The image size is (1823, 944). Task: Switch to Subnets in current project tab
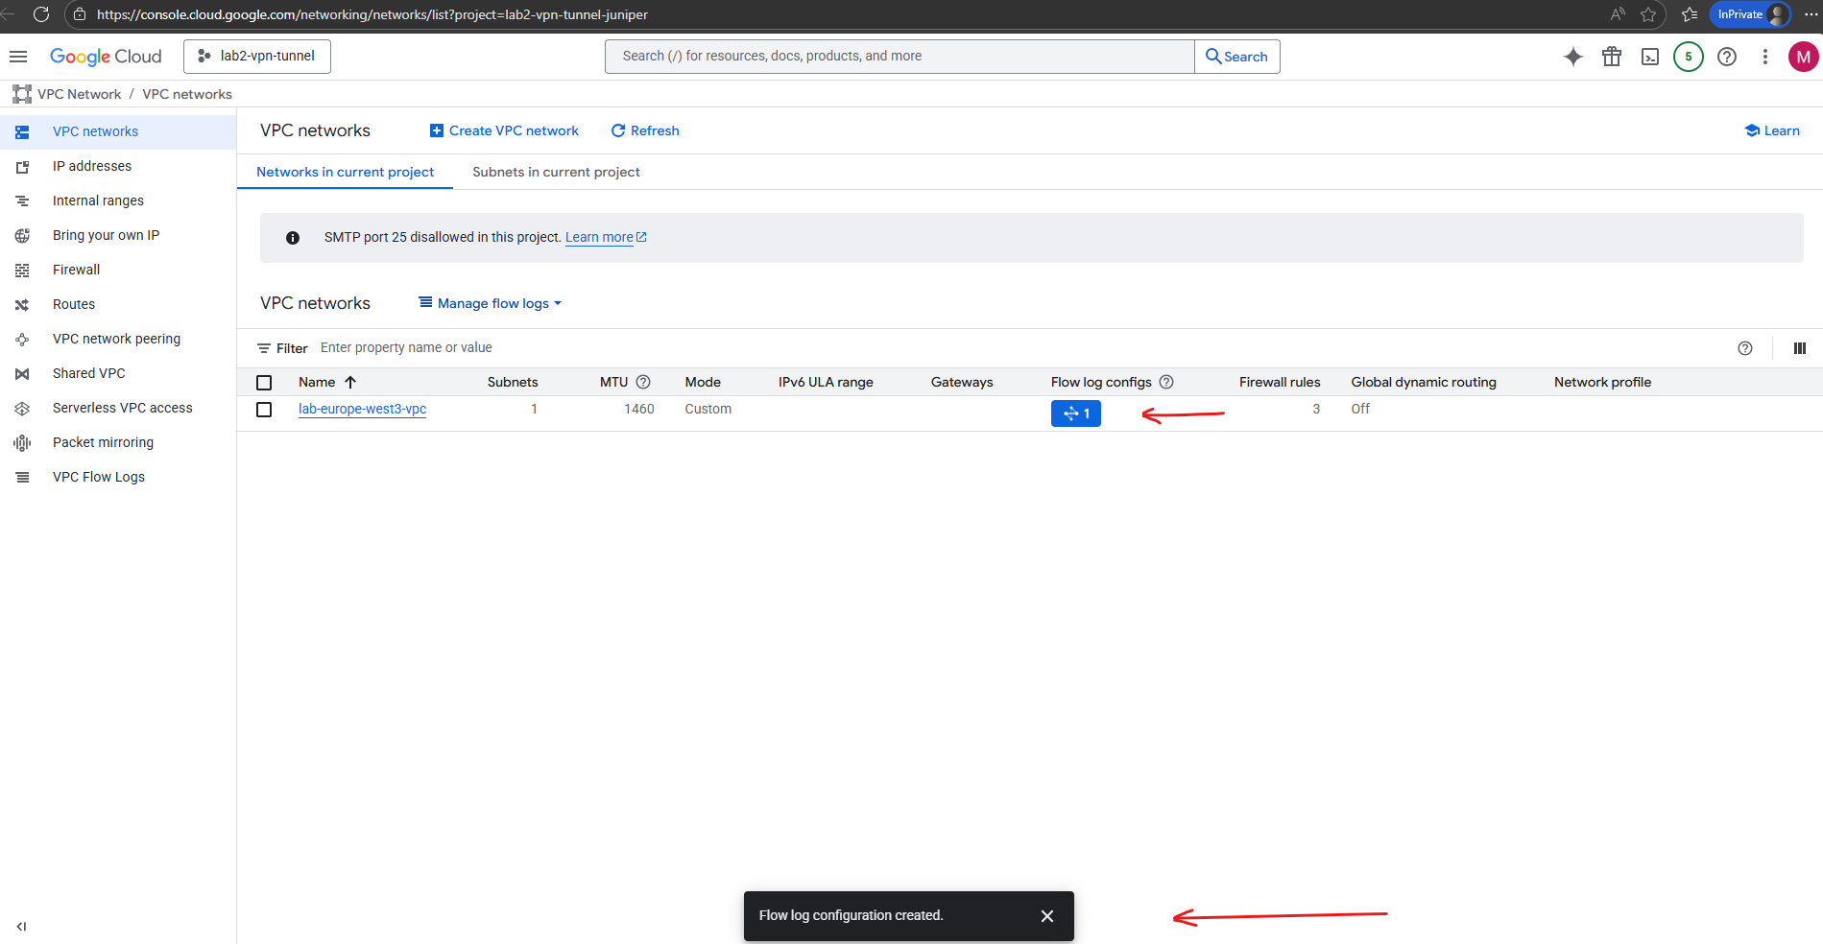pyautogui.click(x=556, y=172)
